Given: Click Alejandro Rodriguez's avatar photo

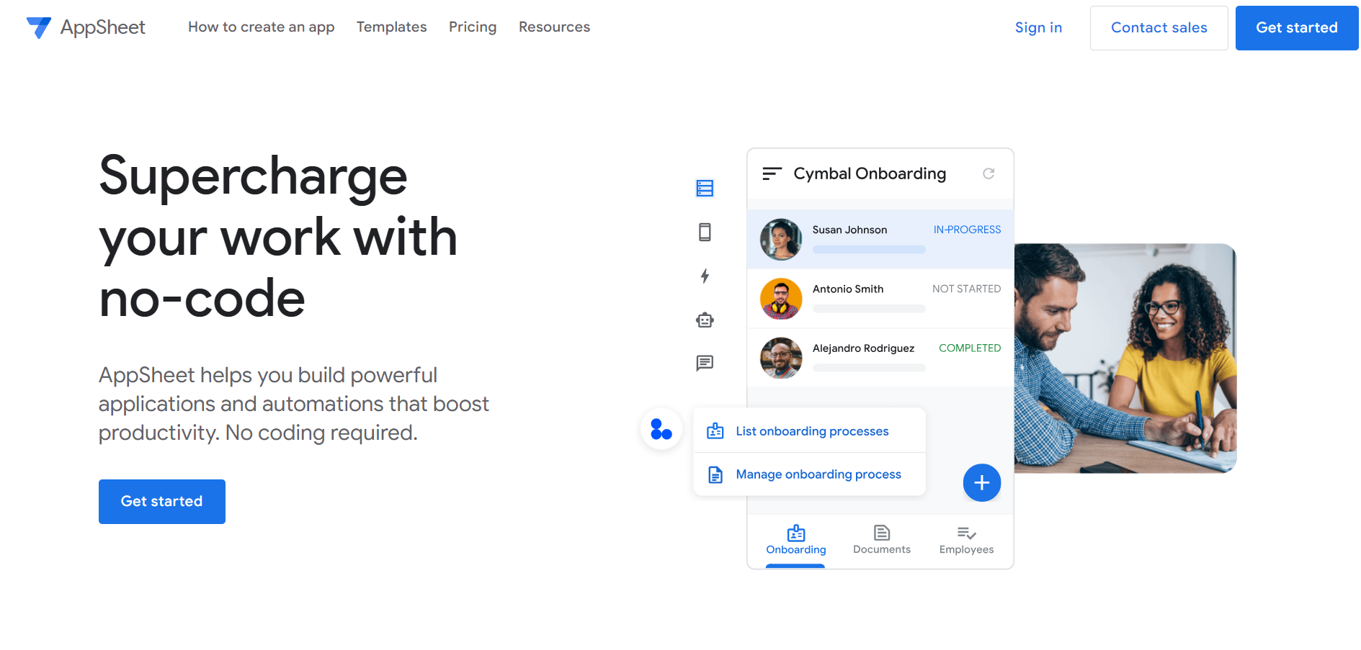Looking at the screenshot, I should [781, 358].
